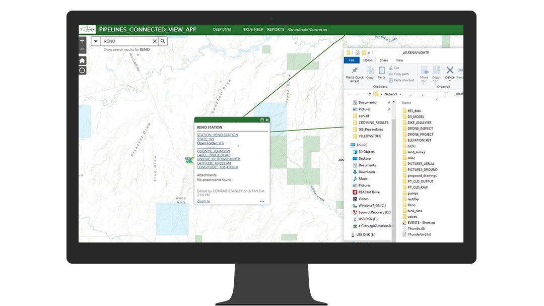The width and height of the screenshot is (544, 306).
Task: Follow the Open Folder link in popup
Action: pyautogui.click(x=211, y=143)
